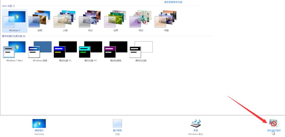
Task: Pick the 场景 (Scenes) theme
Action: pyautogui.click(x=141, y=20)
